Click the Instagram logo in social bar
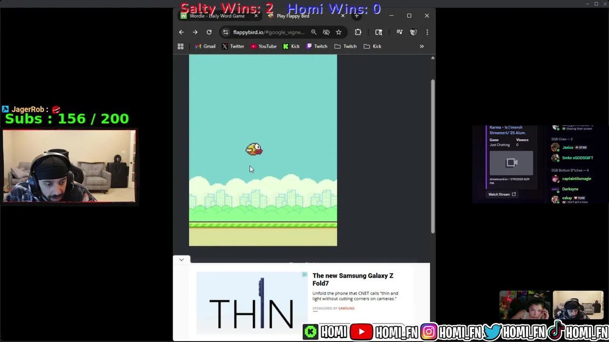The height and width of the screenshot is (342, 609). 428,332
